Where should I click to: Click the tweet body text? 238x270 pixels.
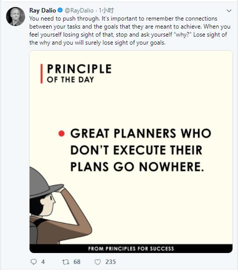click(130, 31)
